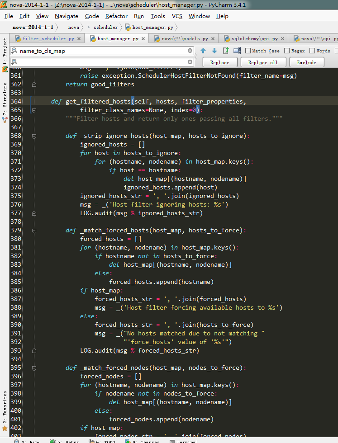Close the host_manager.py tab

click(x=143, y=39)
